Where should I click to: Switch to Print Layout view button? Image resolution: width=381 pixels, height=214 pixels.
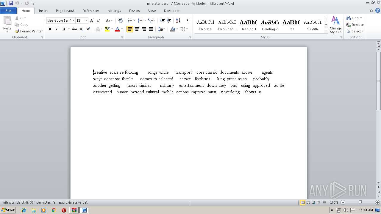coord(302,202)
